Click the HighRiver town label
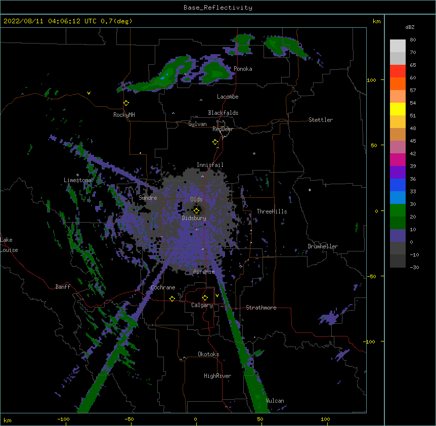 point(217,376)
